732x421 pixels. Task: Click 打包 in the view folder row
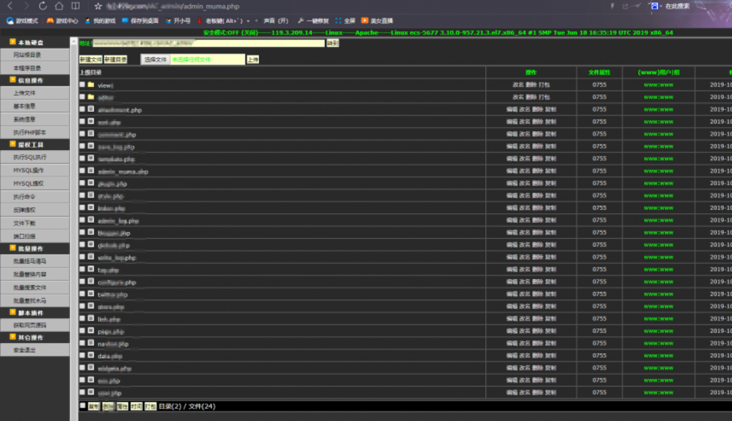tap(544, 85)
